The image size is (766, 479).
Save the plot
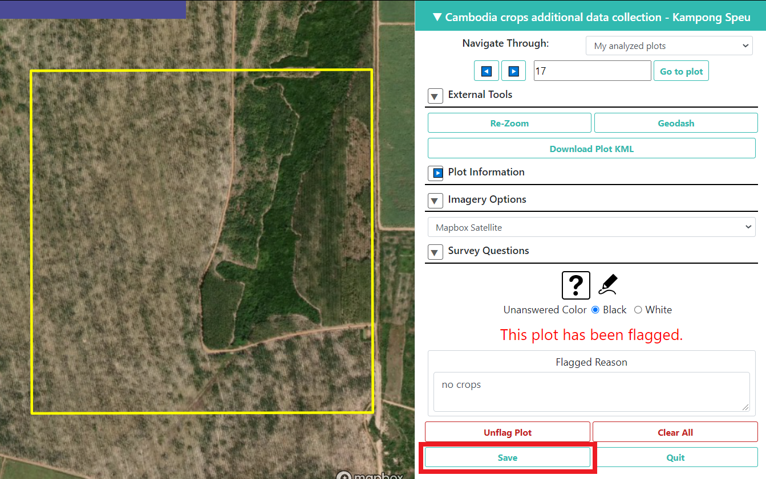(x=508, y=457)
